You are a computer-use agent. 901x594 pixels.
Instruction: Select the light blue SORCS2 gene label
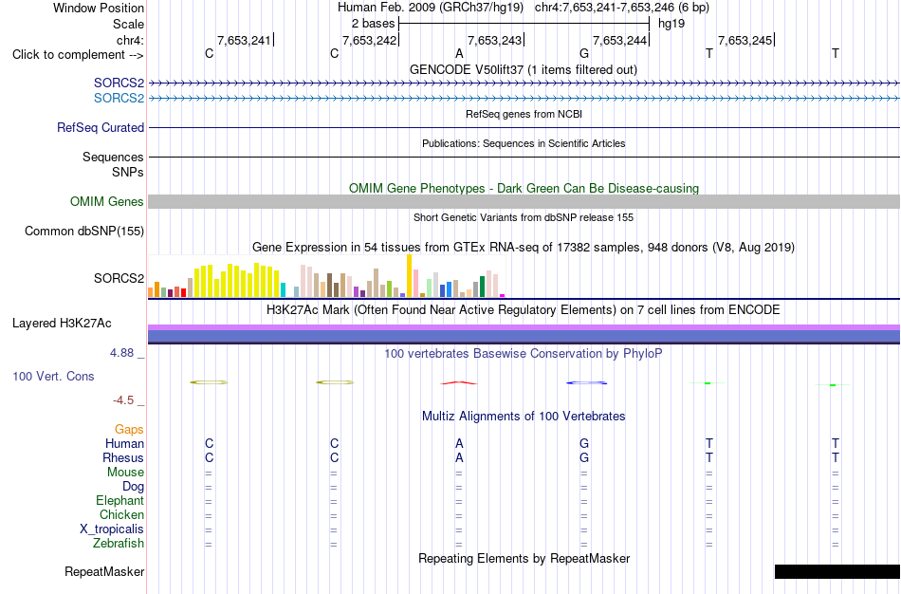119,98
